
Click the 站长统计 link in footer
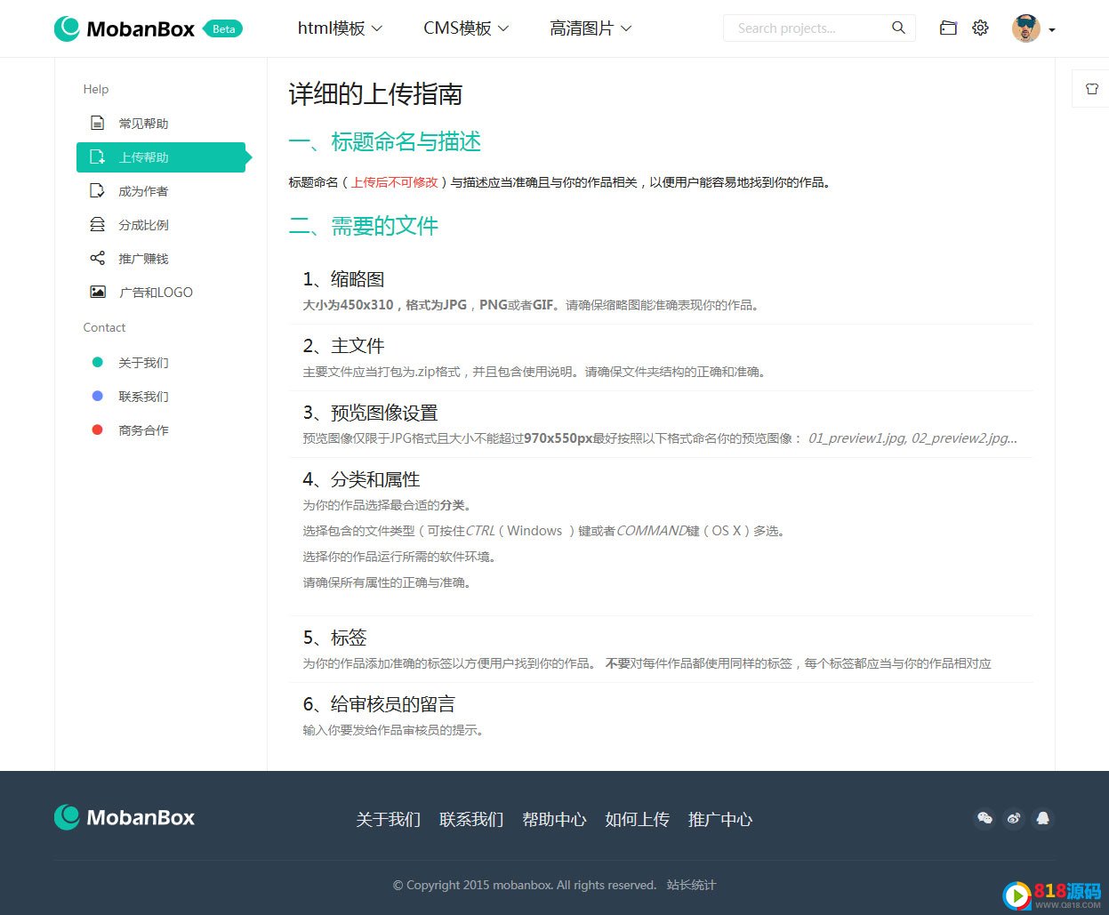691,885
